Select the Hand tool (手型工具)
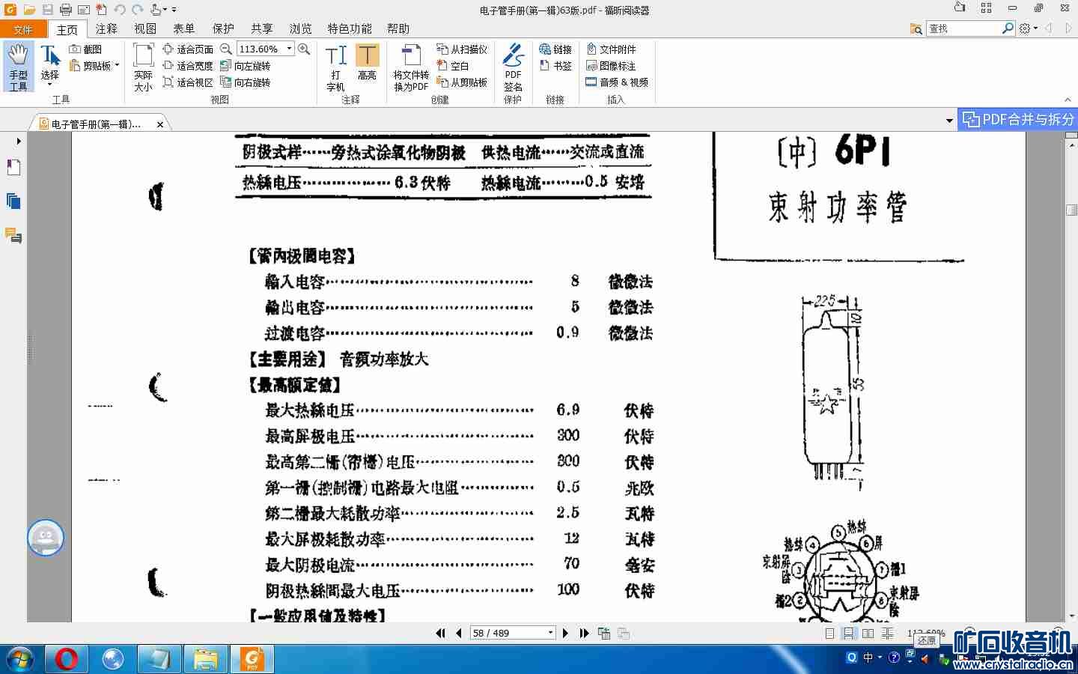Viewport: 1078px width, 674px height. pos(18,67)
